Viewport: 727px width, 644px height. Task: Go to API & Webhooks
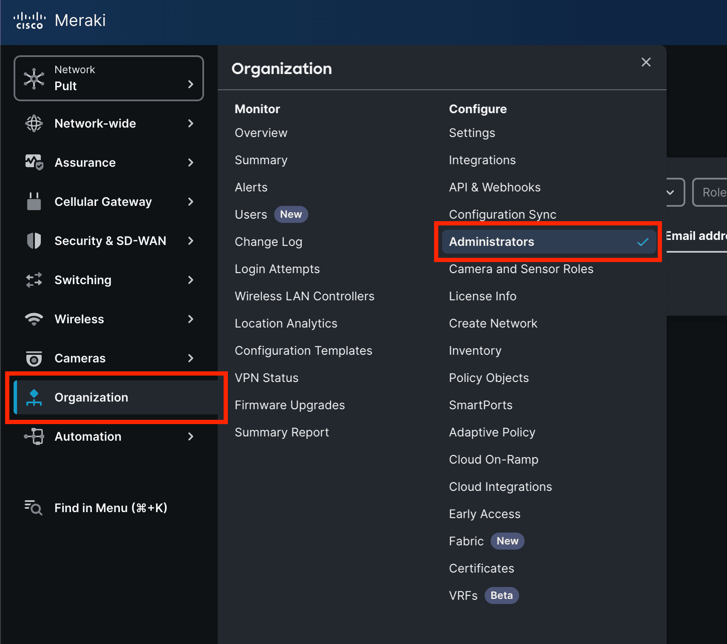[x=495, y=187]
